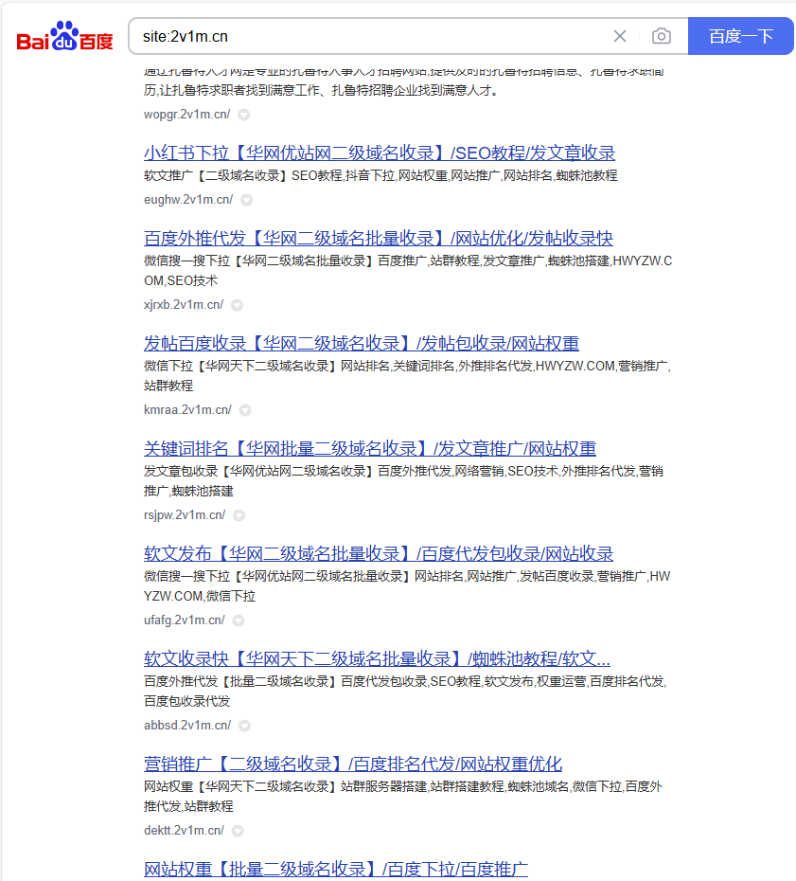Click the snippet starting 微信搜一搜下拉【华网优站网二级域名批量收录】
Viewport: 796px width, 881px height.
407,586
